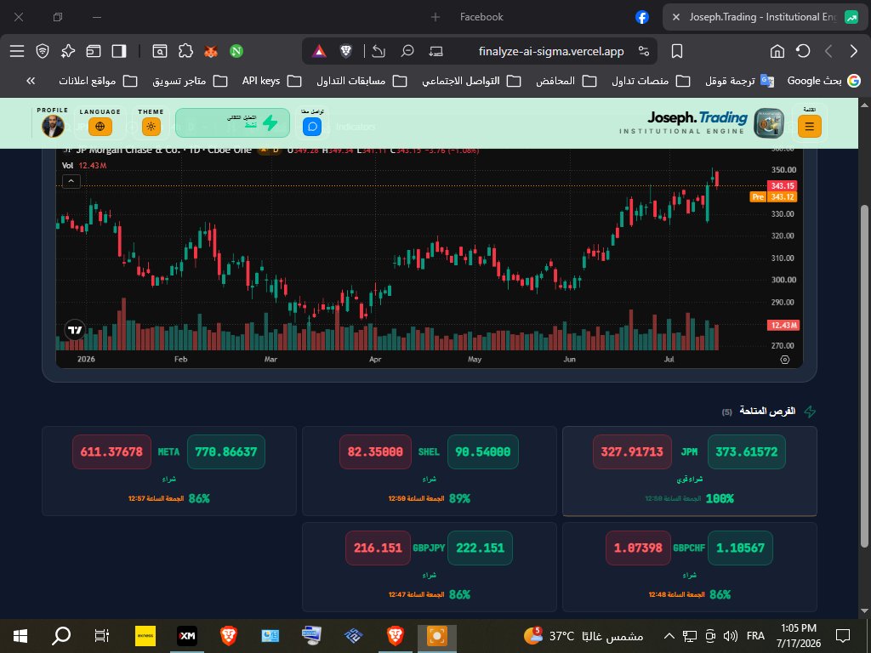This screenshot has width=871, height=653.
Task: Open the Extensions puzzle icon
Action: tap(185, 51)
